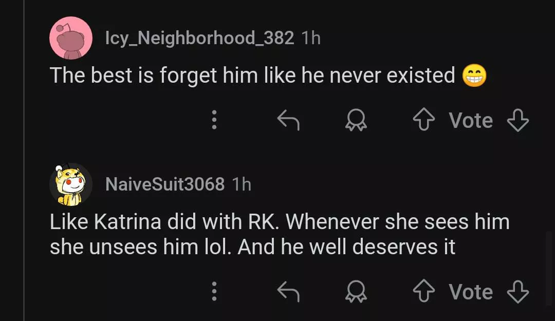Downvote NaiveSuit3068's comment
This screenshot has height=321, width=555.
517,291
